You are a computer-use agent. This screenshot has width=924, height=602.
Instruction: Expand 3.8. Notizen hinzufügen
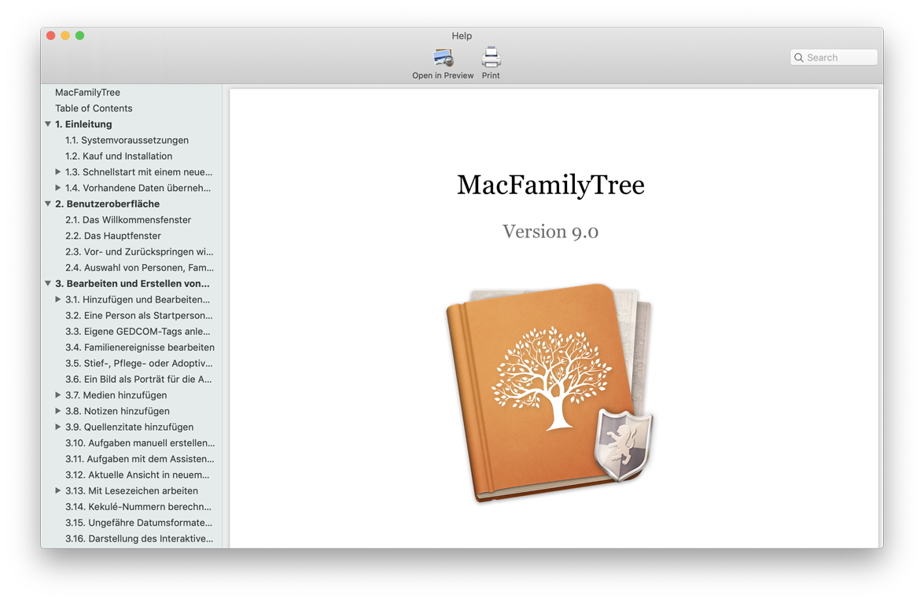[x=57, y=410]
